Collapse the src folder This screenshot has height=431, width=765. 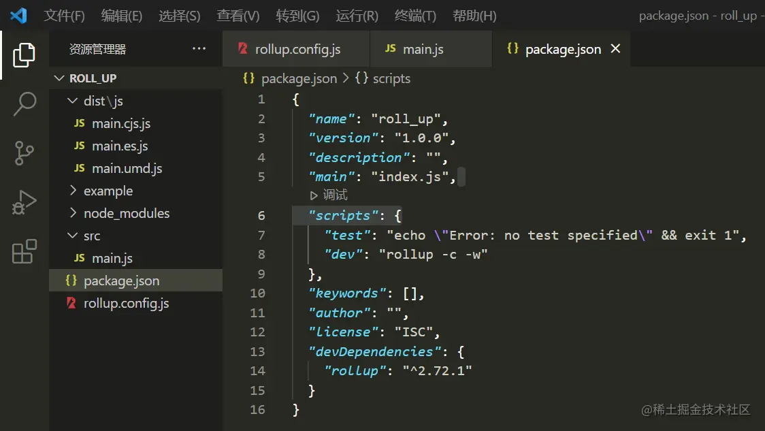tap(72, 236)
